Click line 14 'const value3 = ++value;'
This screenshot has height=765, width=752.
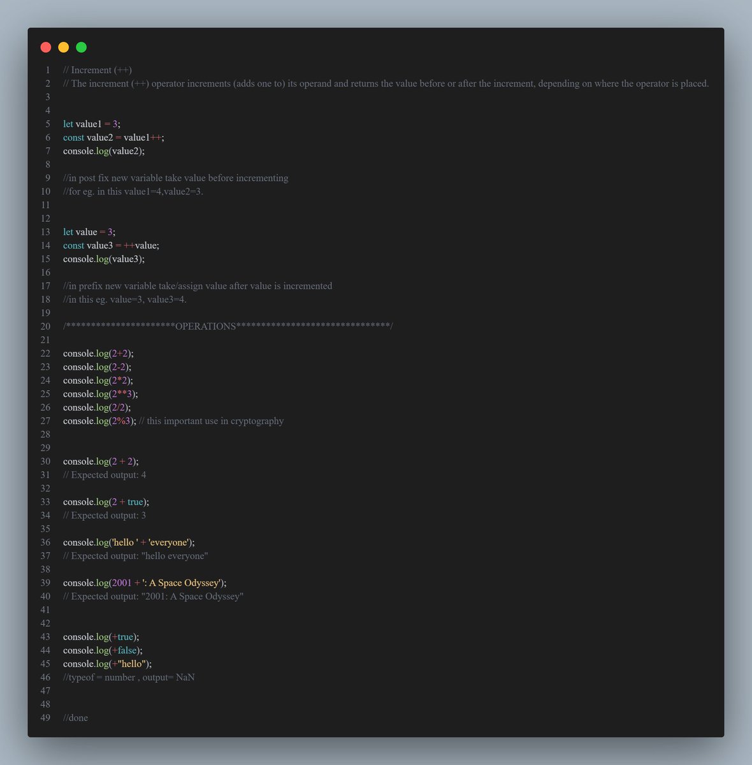coord(112,245)
